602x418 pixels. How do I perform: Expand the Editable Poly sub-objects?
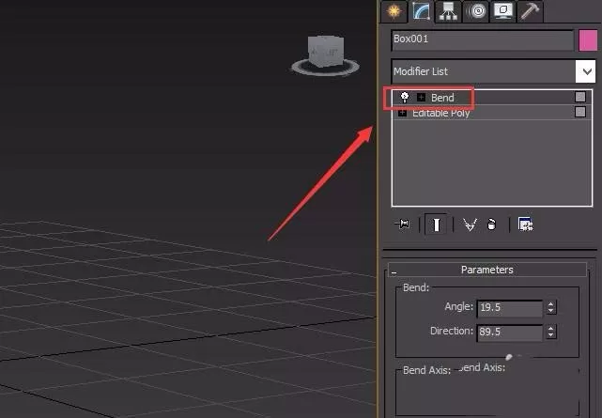(x=402, y=113)
